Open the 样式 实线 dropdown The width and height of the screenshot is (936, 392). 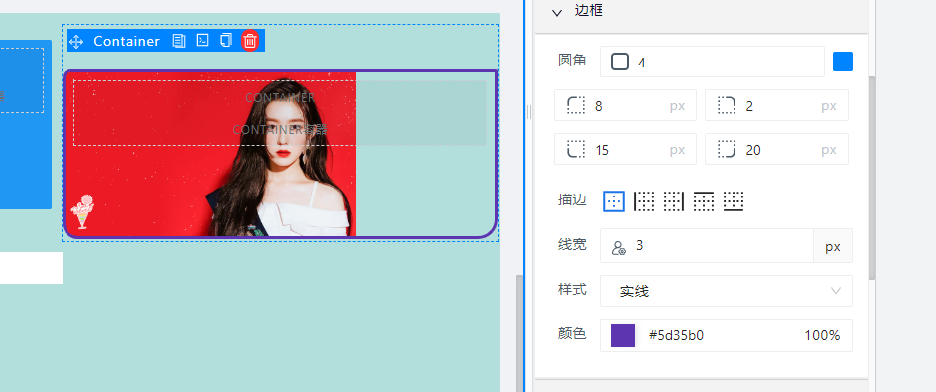726,291
